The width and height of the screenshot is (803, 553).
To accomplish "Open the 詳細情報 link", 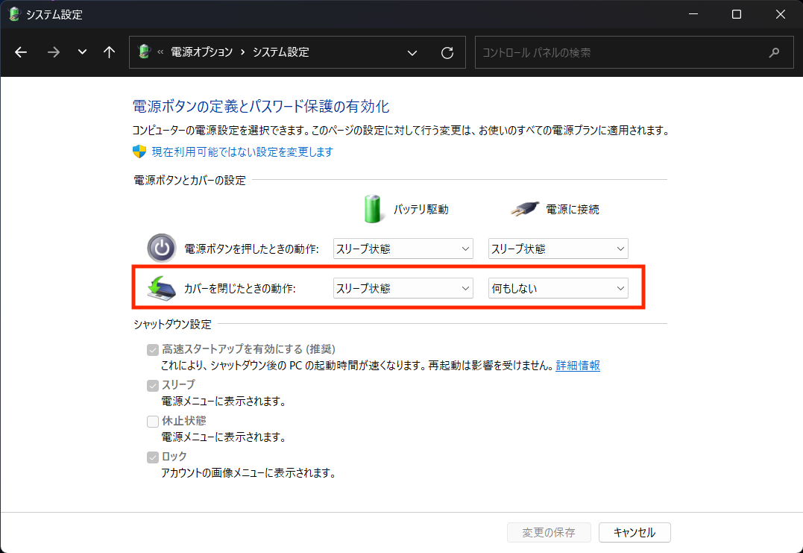I will point(578,366).
